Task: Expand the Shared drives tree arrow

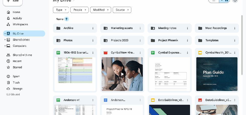Action: point(5,40)
